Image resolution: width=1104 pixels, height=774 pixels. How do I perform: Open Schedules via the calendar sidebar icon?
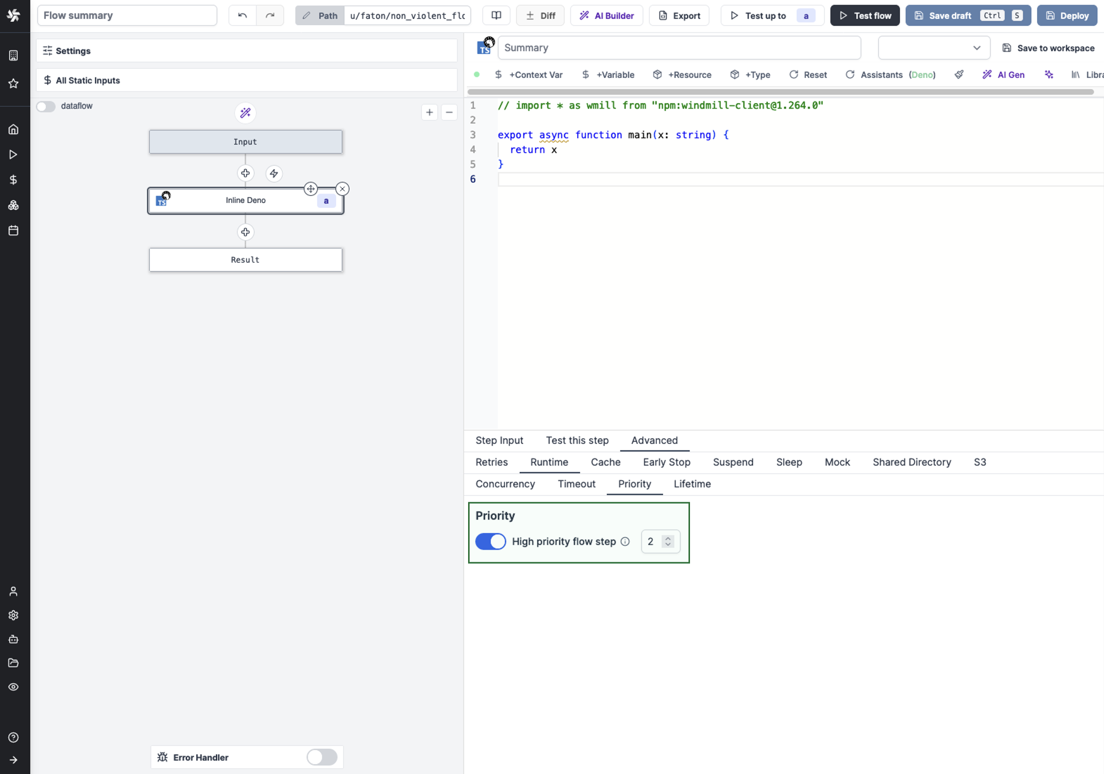click(13, 230)
